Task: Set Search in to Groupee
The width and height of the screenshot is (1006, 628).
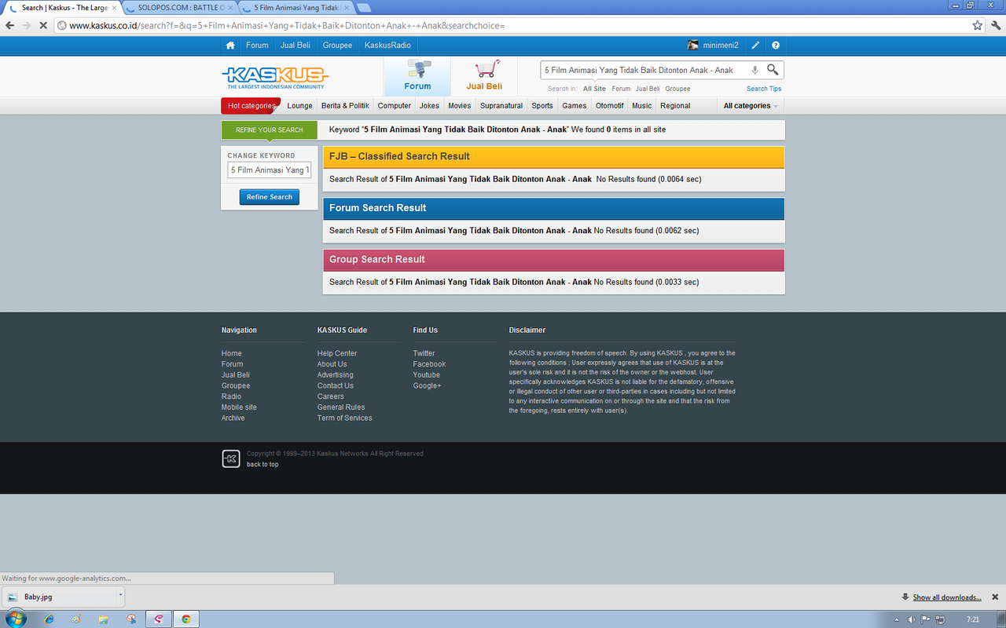Action: tap(677, 89)
